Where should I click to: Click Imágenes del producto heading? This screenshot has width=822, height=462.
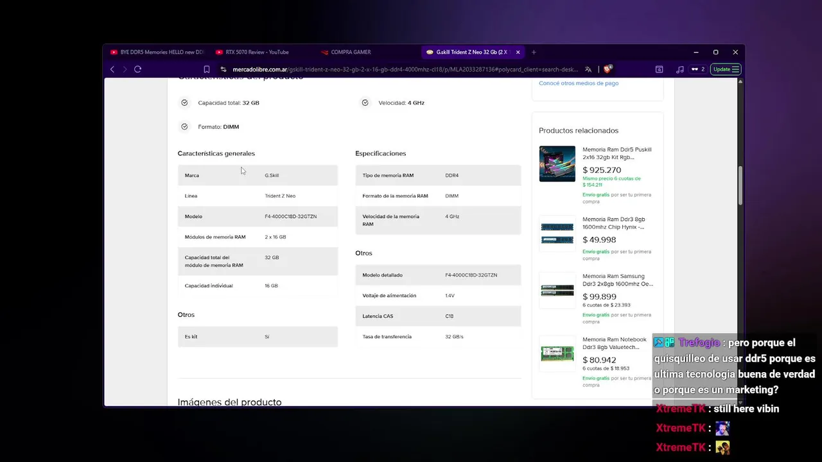click(x=229, y=402)
